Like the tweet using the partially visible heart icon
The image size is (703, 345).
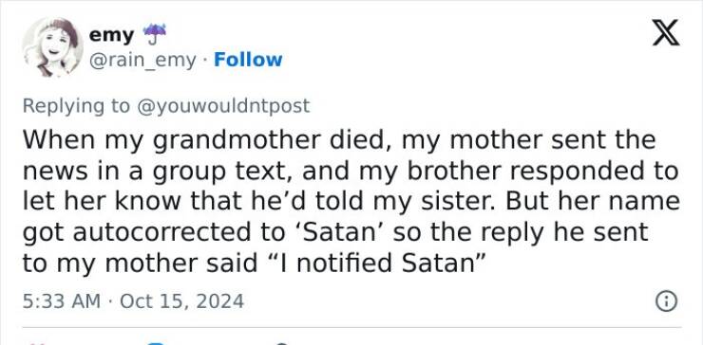[x=36, y=343]
